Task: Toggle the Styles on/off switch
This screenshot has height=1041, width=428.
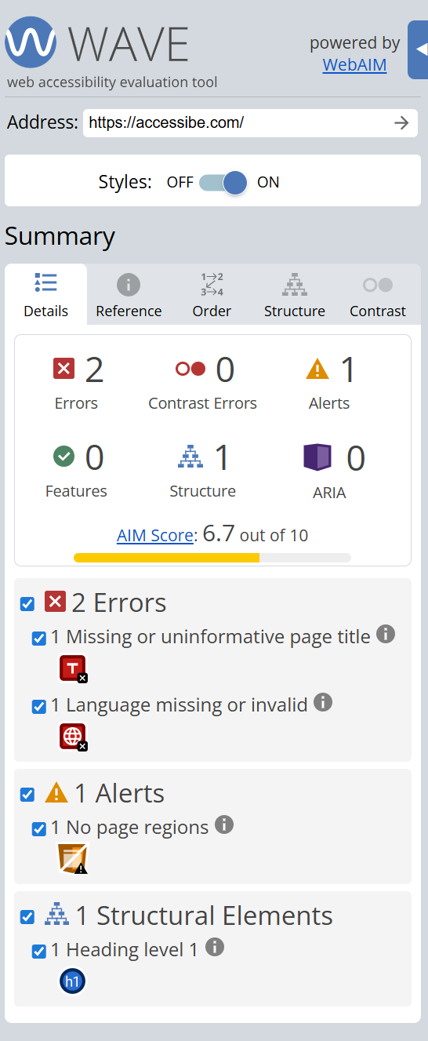Action: (x=223, y=183)
